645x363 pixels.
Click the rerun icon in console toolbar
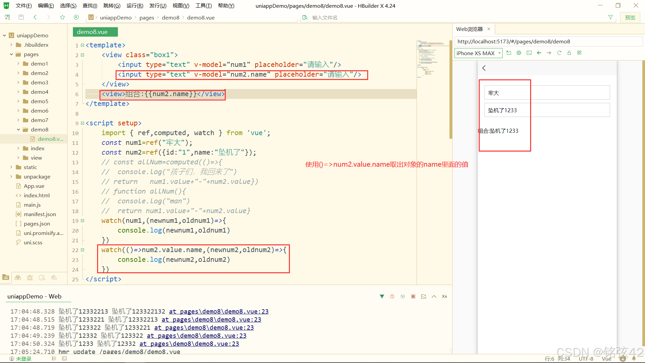pyautogui.click(x=402, y=296)
